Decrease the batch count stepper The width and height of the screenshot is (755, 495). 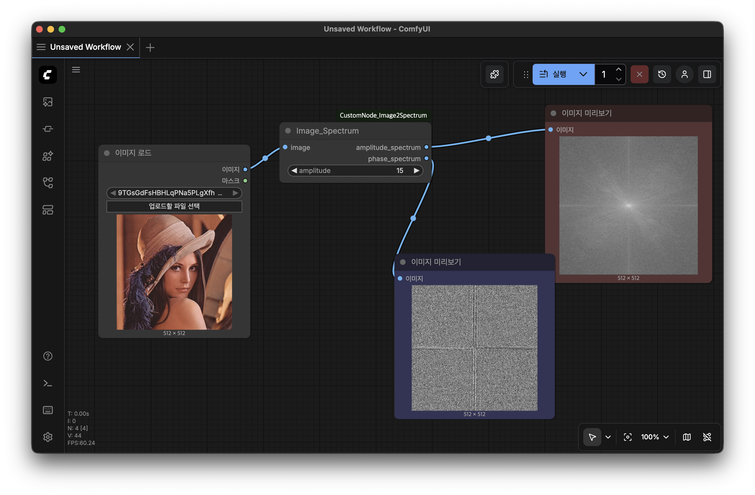[618, 79]
